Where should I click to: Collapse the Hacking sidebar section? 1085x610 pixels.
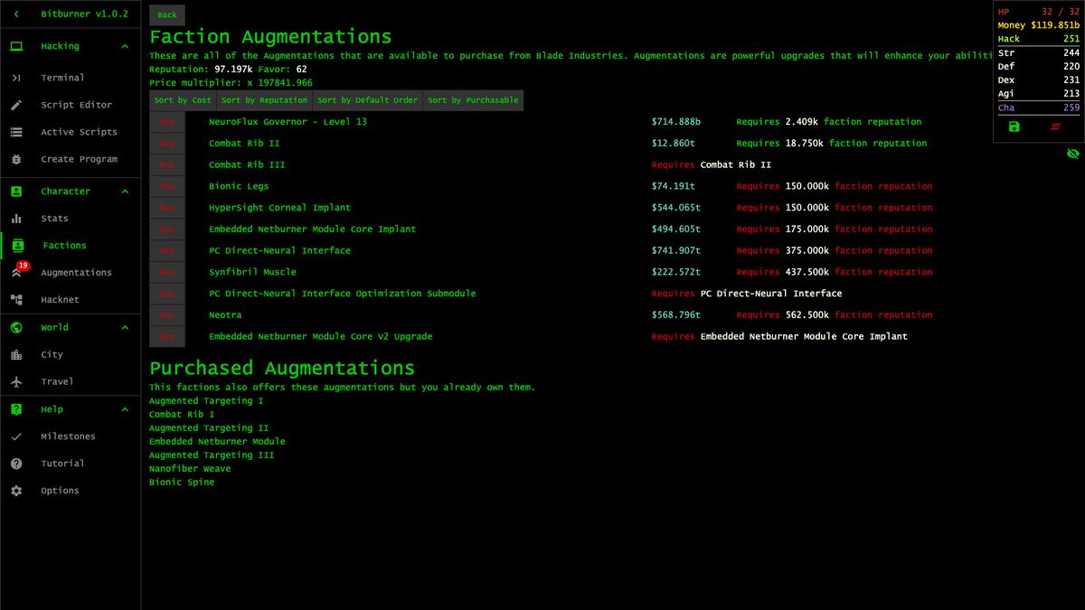125,45
